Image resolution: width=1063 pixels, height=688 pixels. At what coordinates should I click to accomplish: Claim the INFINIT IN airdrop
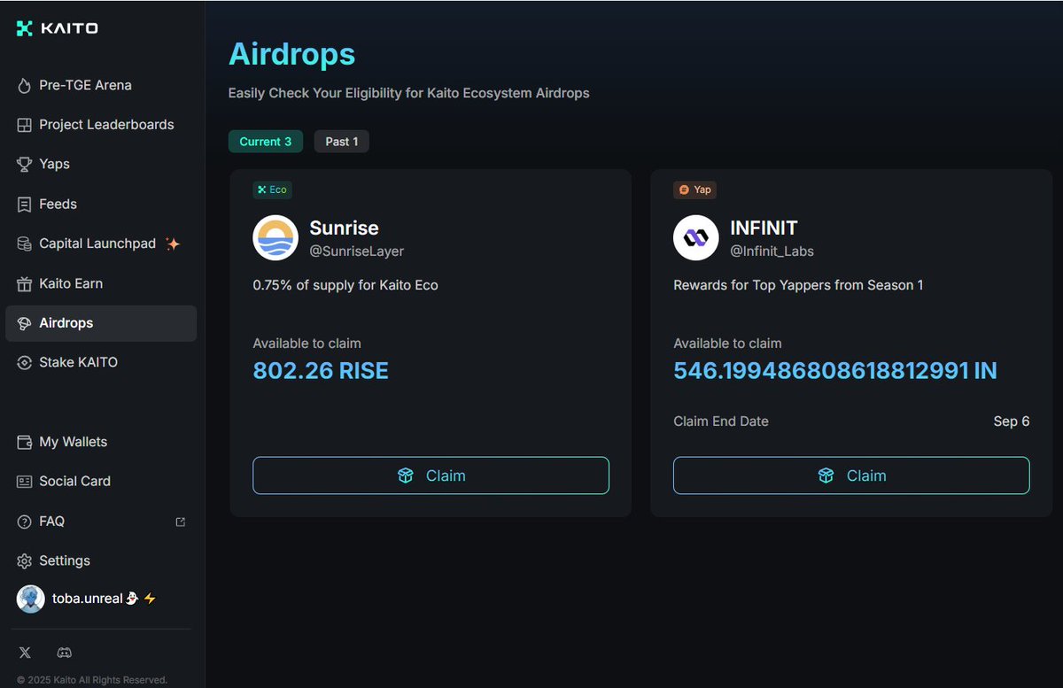click(x=851, y=475)
